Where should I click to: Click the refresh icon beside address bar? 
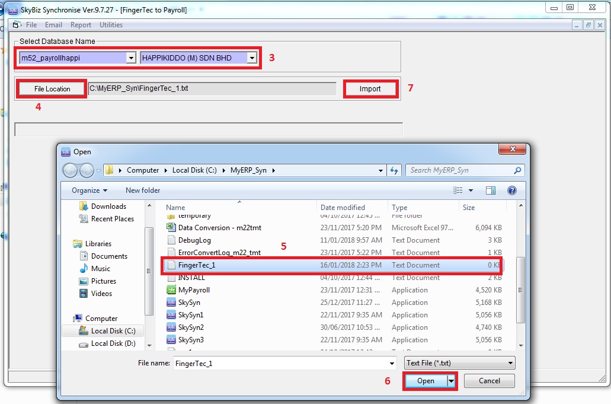coord(394,170)
